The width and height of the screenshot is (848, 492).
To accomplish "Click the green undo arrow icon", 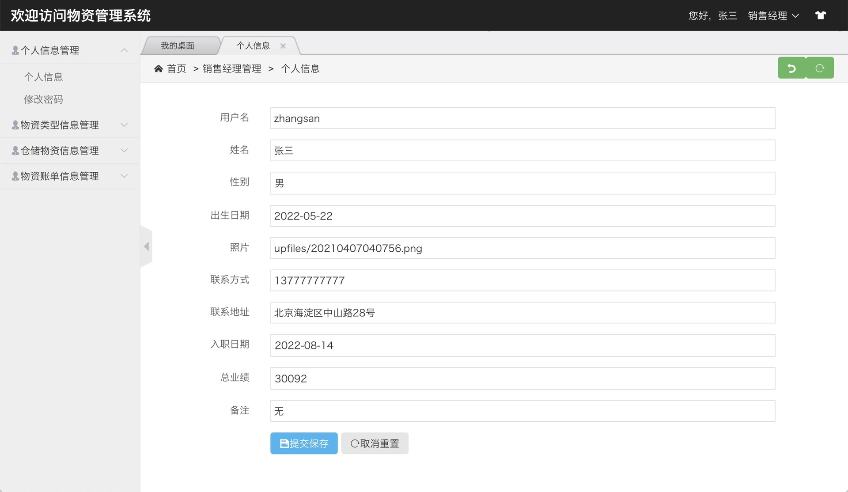I will [x=791, y=68].
